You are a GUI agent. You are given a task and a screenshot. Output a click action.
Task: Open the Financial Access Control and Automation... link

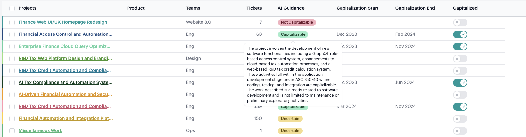(65, 34)
